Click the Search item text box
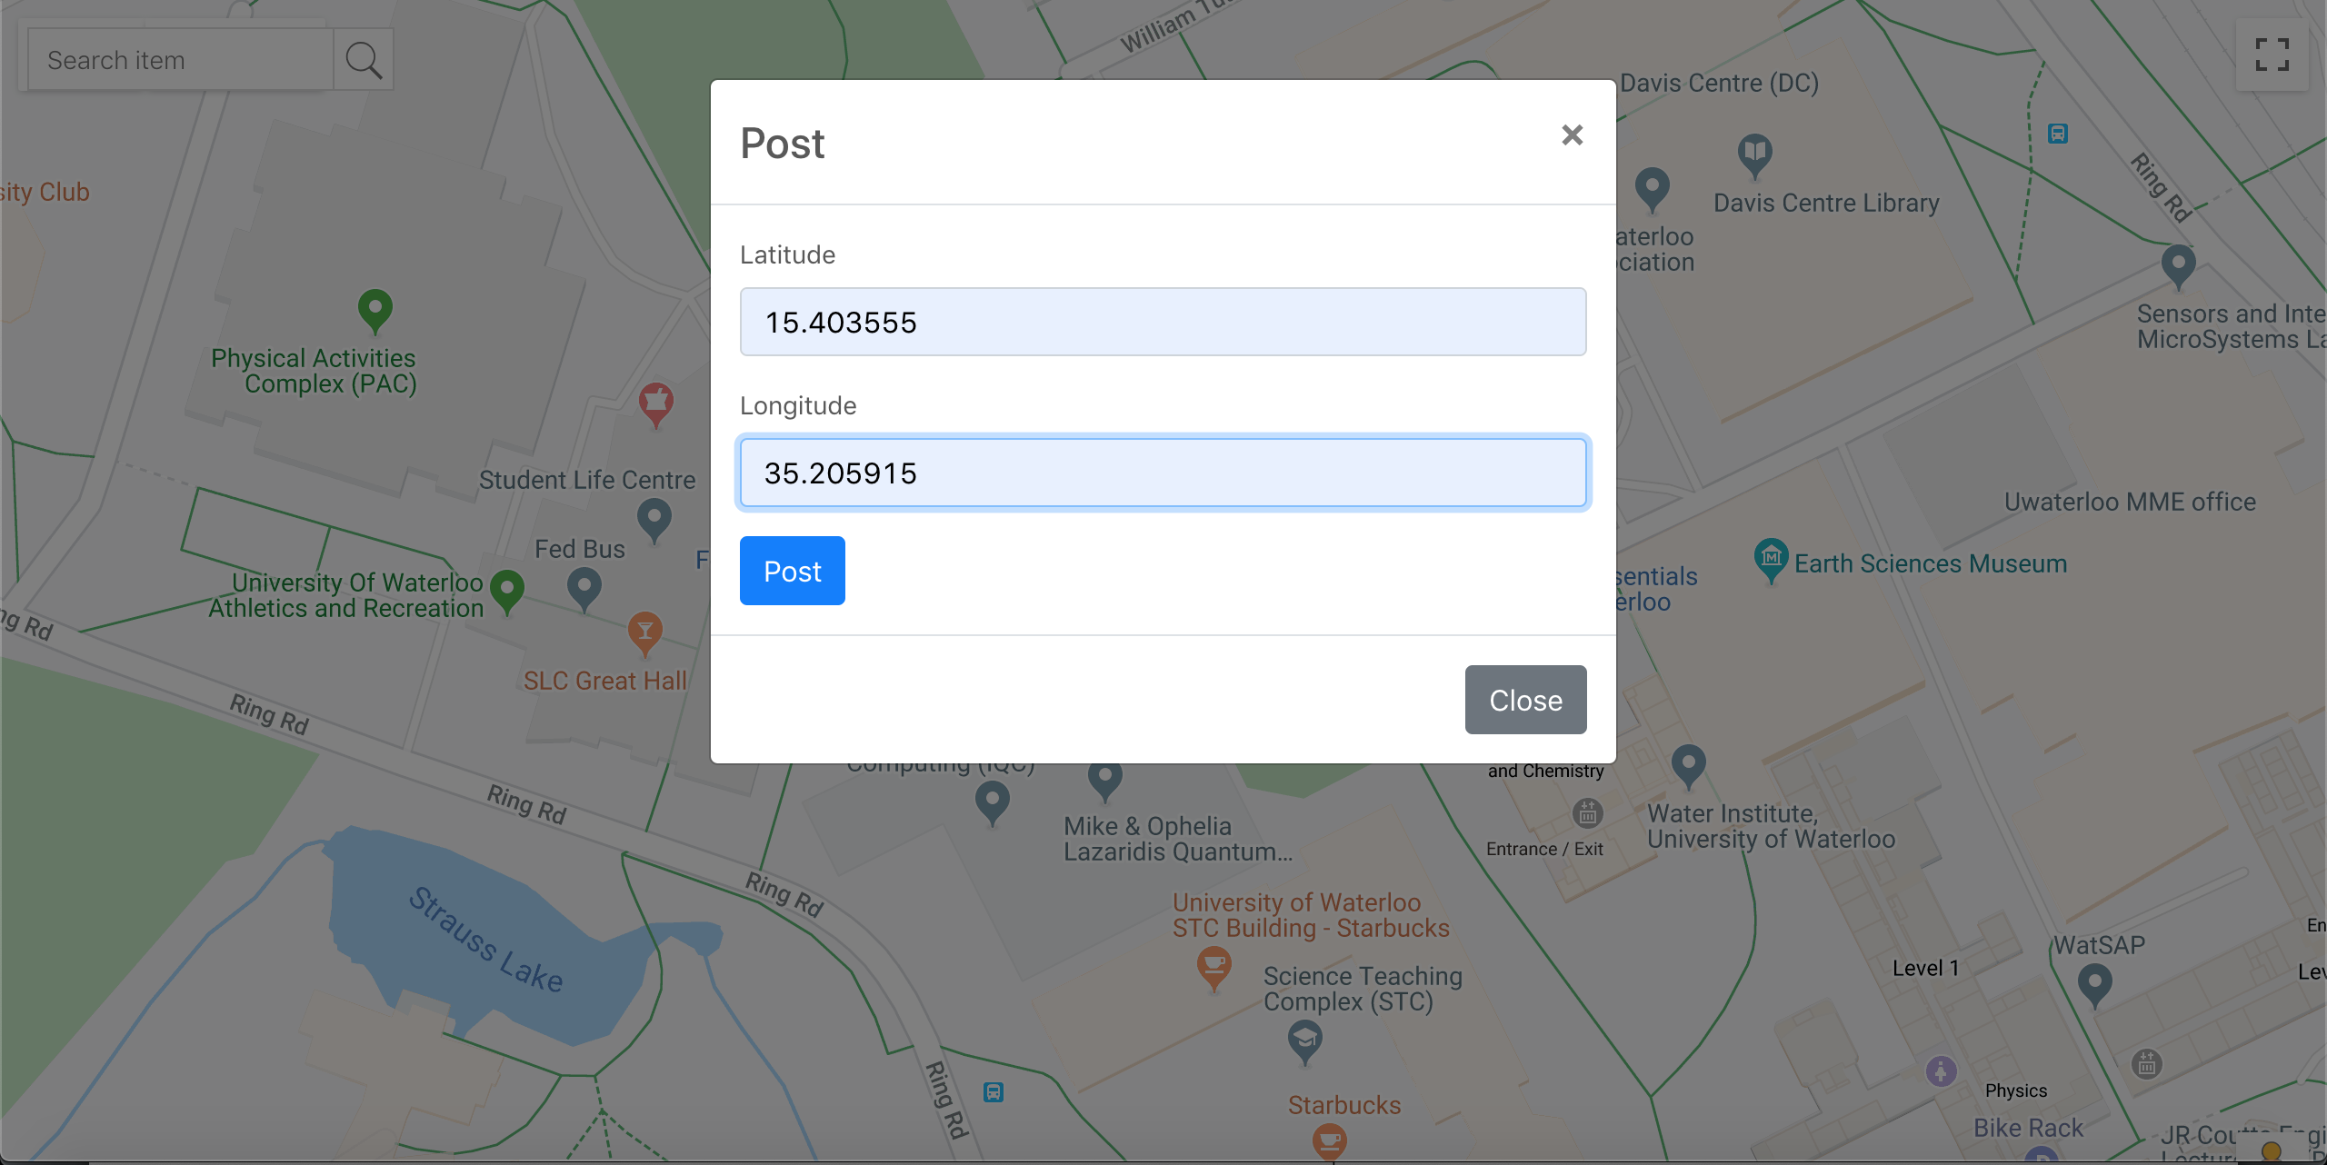This screenshot has width=2327, height=1165. [181, 60]
